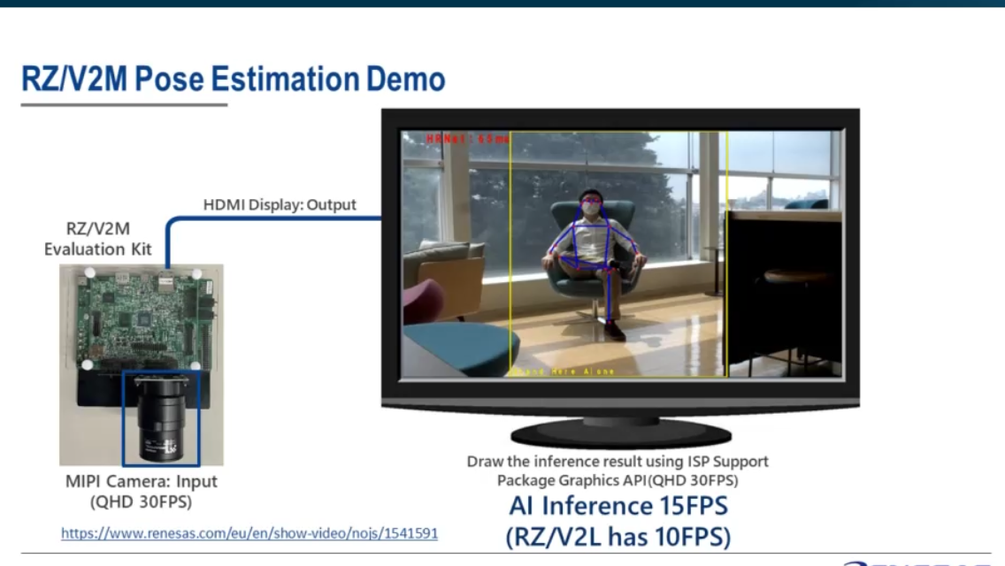Screen dimensions: 1005x566
Task: Select the "HDMI Display: Output" label
Action: point(280,204)
